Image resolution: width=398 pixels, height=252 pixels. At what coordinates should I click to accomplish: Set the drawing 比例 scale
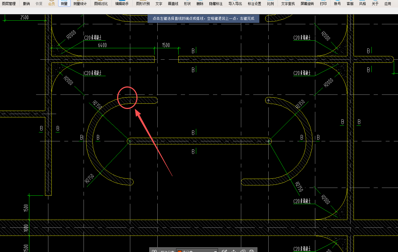(270, 4)
